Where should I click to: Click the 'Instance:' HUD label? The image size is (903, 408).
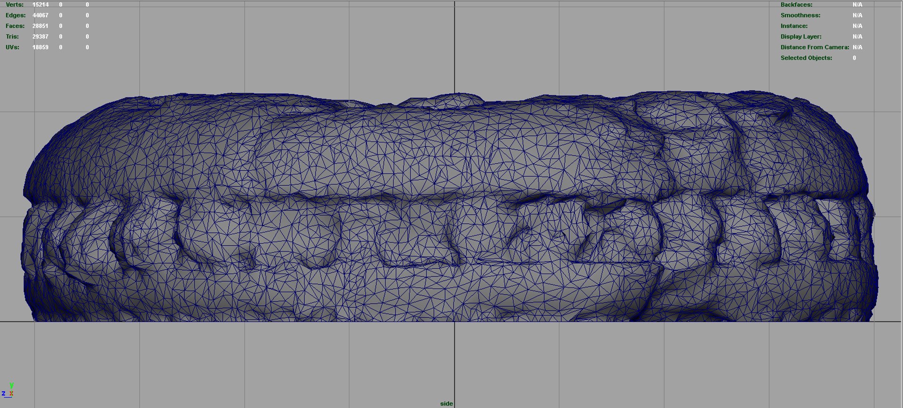click(x=794, y=26)
